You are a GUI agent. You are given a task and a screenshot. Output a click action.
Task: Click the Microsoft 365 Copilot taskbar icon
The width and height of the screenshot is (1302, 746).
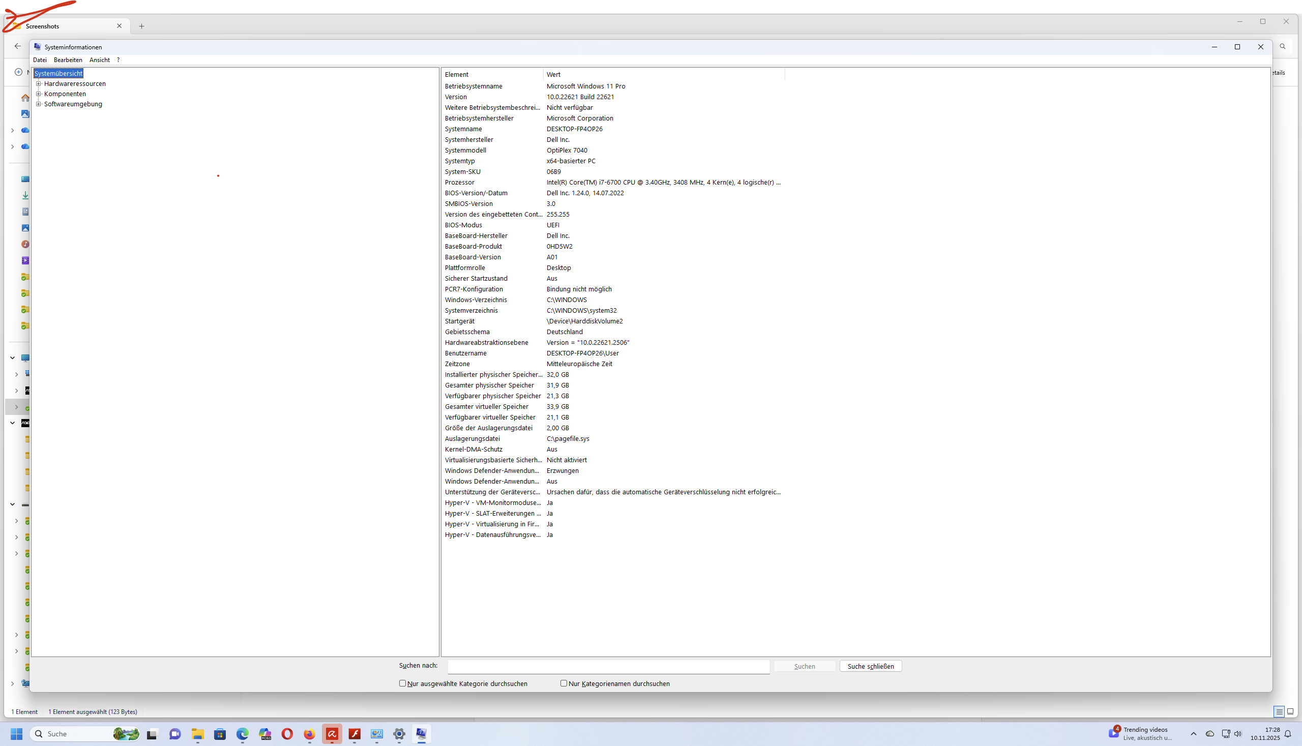pyautogui.click(x=265, y=734)
